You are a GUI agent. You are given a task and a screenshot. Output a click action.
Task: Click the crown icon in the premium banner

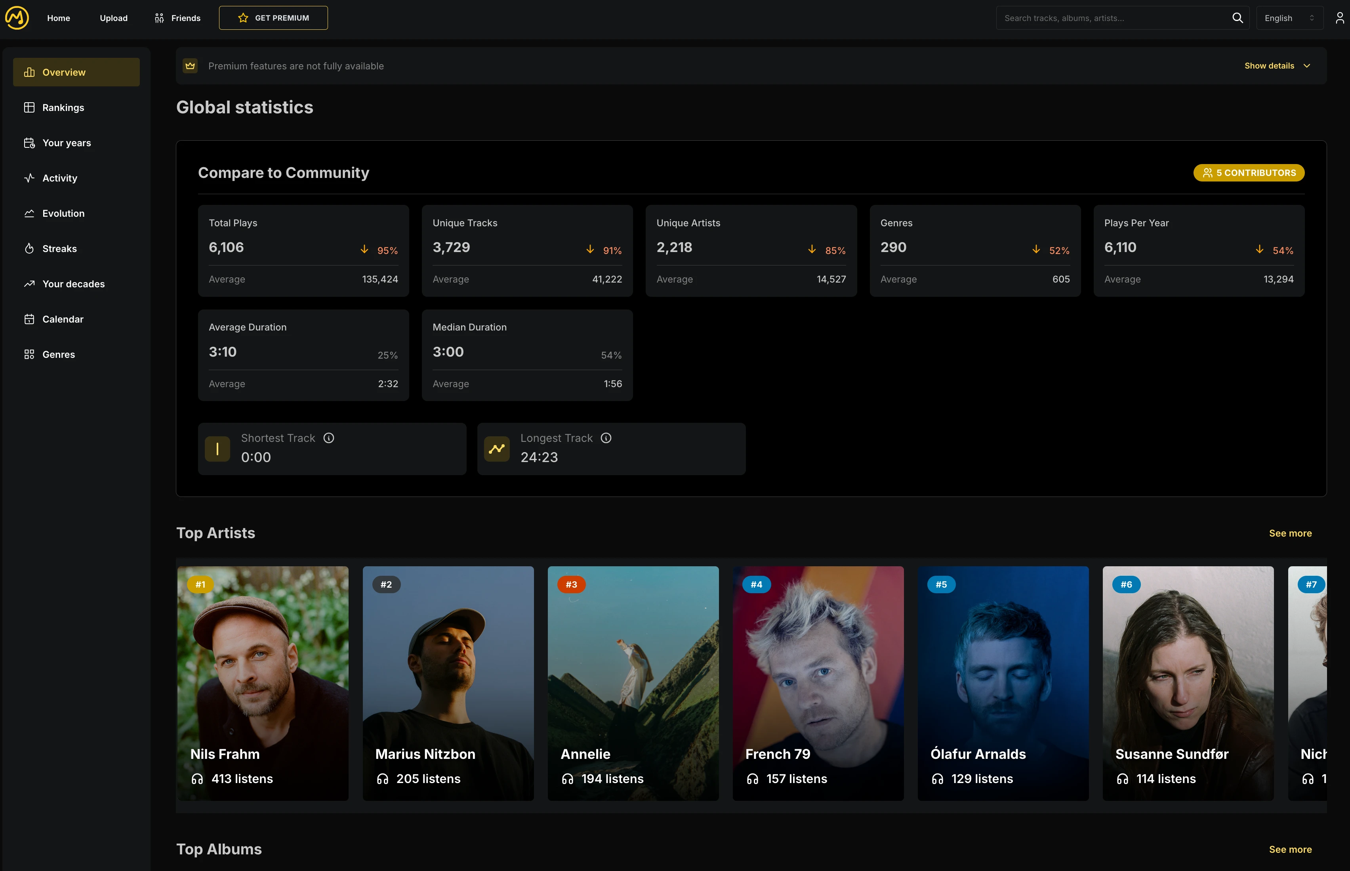(191, 66)
